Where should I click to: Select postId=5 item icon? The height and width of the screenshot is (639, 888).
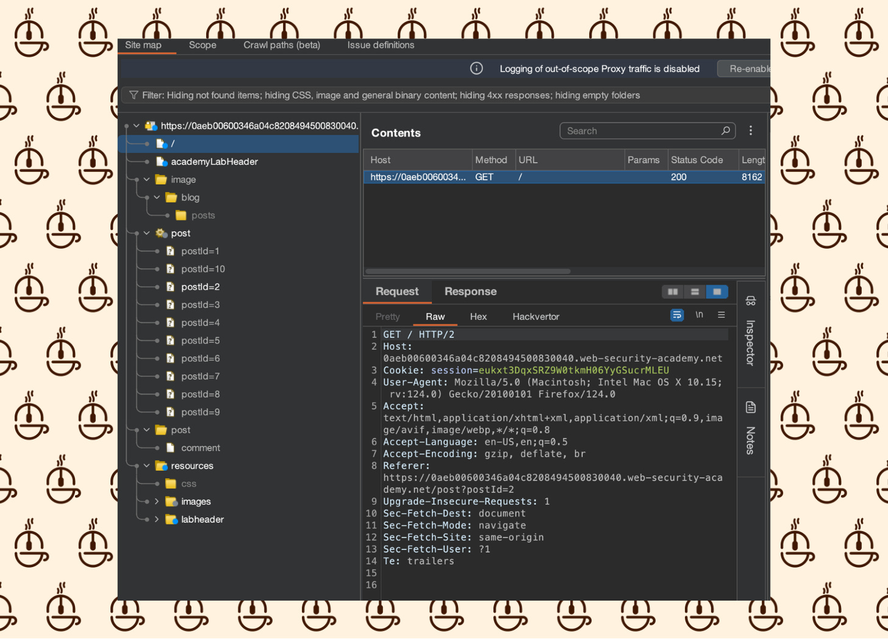coord(171,340)
